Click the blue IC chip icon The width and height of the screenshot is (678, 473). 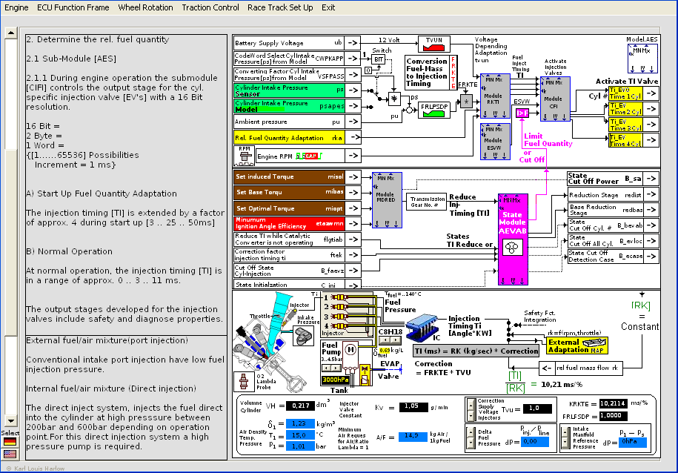click(x=423, y=328)
